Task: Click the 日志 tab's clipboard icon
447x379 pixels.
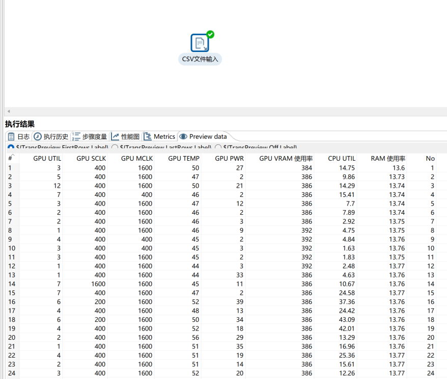Action: pos(11,137)
